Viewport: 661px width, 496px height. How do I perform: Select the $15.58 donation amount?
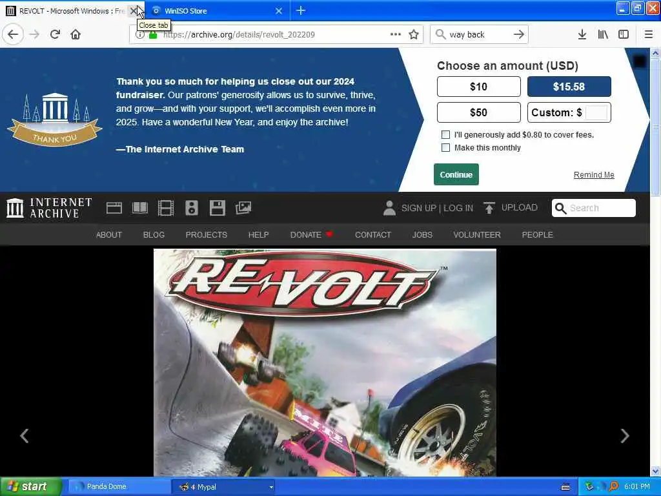pos(569,87)
